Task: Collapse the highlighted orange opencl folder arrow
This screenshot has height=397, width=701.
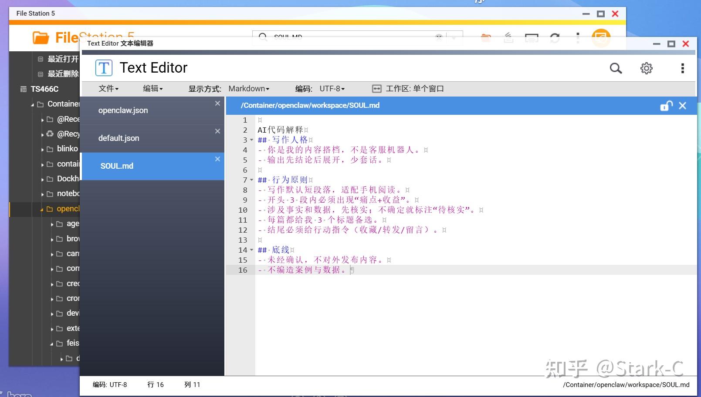Action: tap(42, 210)
